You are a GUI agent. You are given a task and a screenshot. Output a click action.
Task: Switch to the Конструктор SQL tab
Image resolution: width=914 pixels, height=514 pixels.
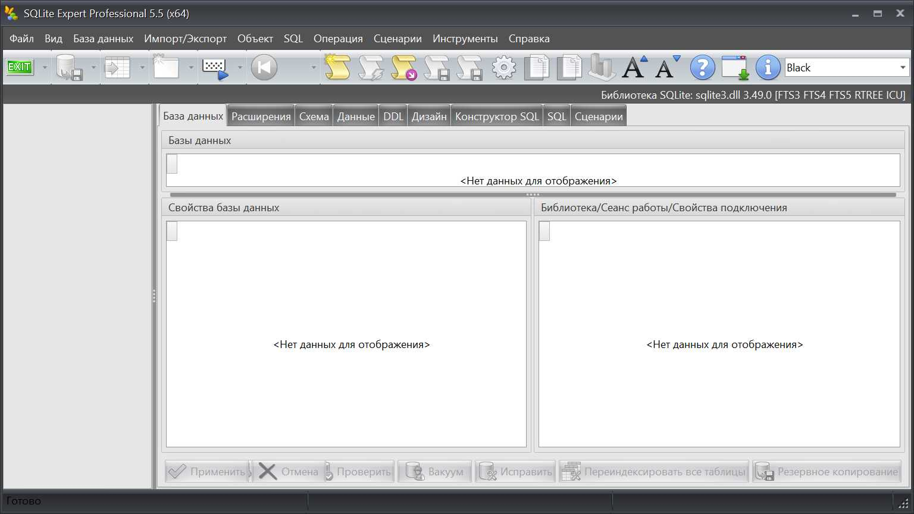click(x=497, y=116)
